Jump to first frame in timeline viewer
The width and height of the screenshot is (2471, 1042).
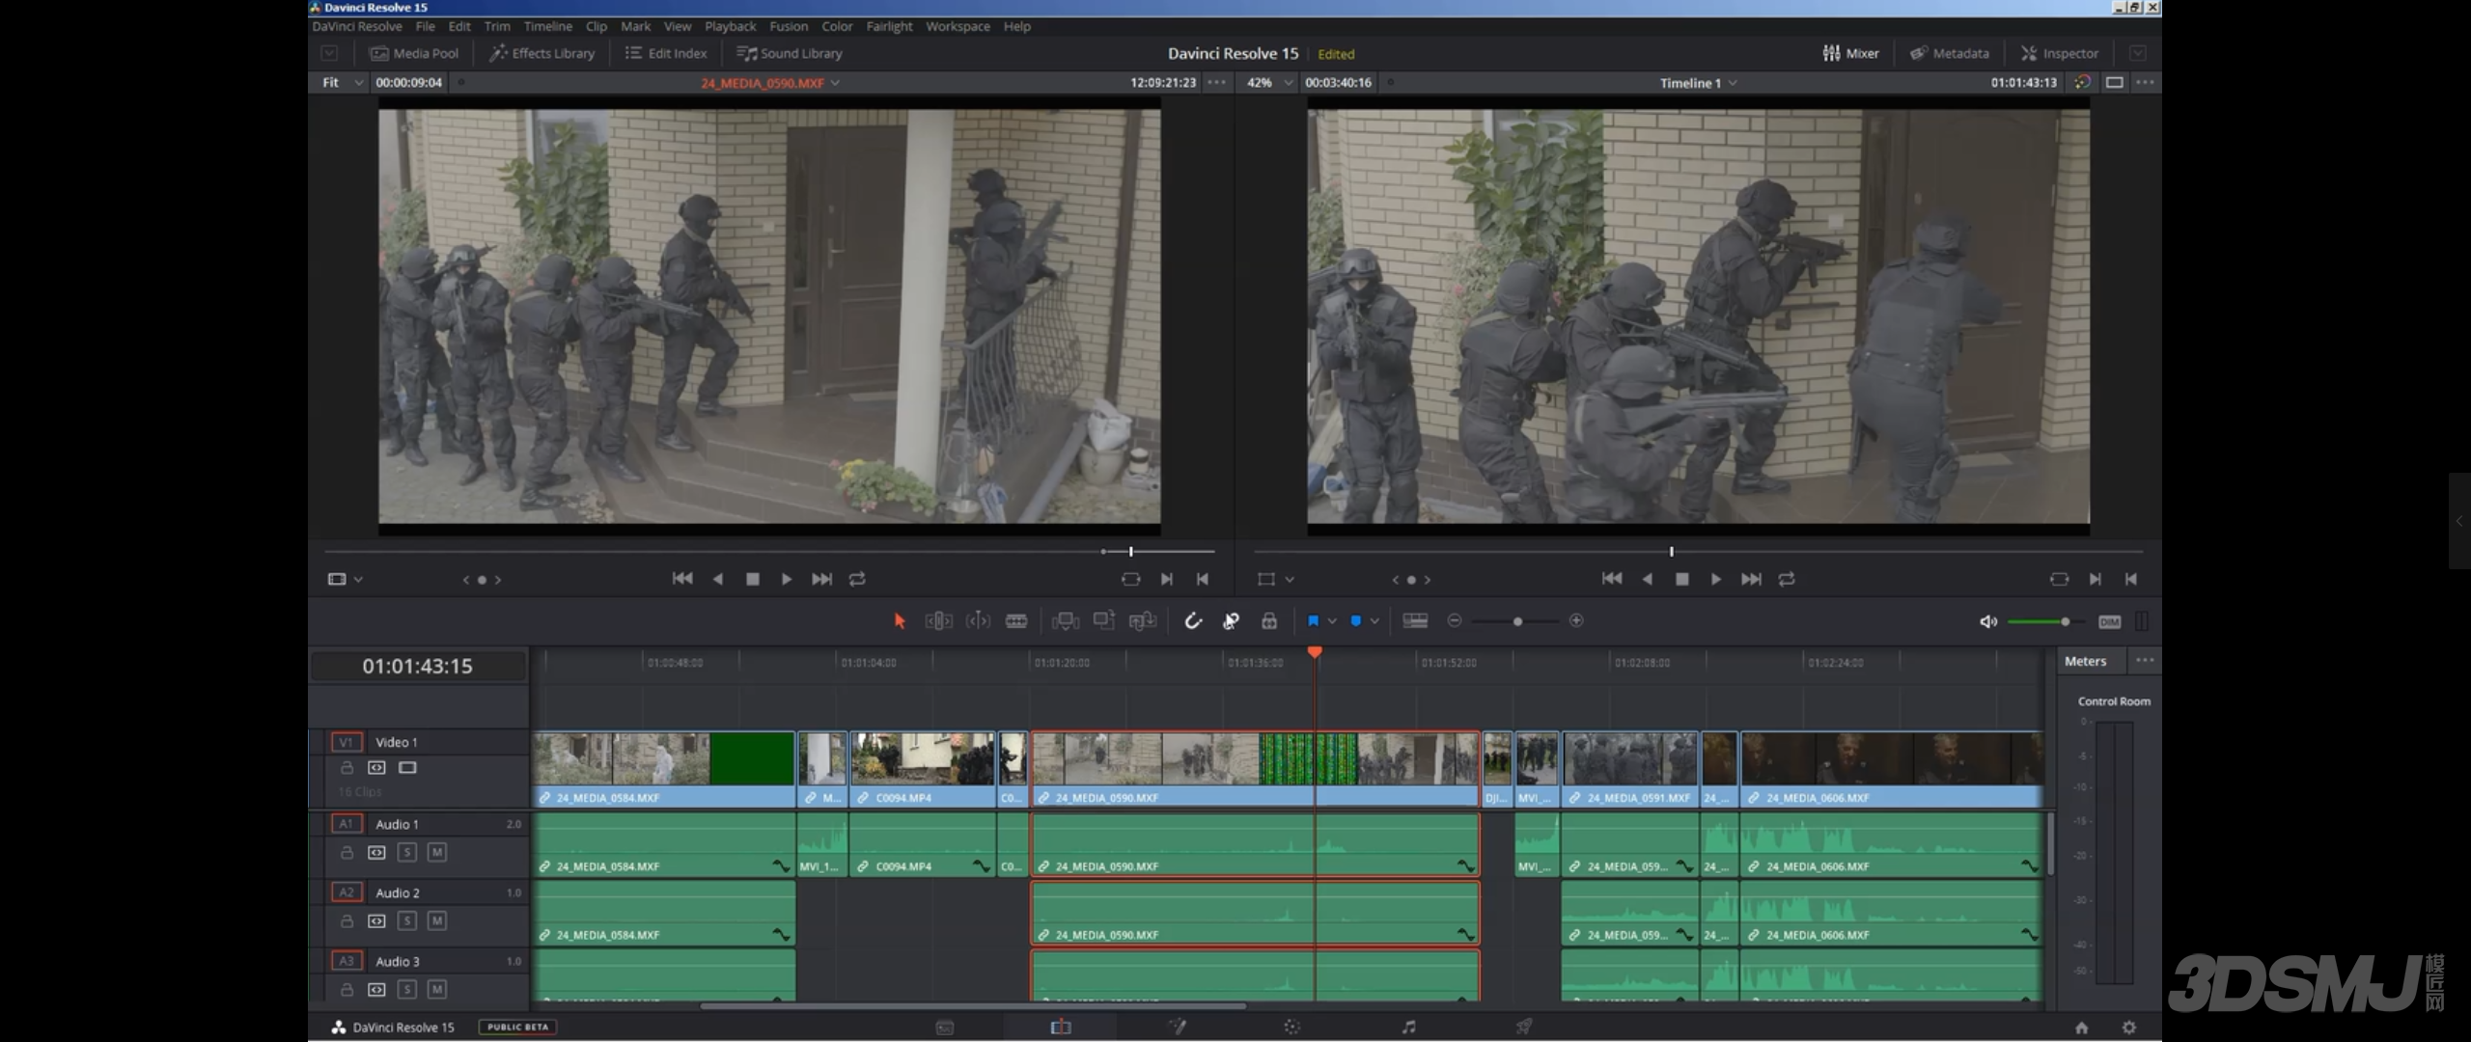pos(1611,579)
